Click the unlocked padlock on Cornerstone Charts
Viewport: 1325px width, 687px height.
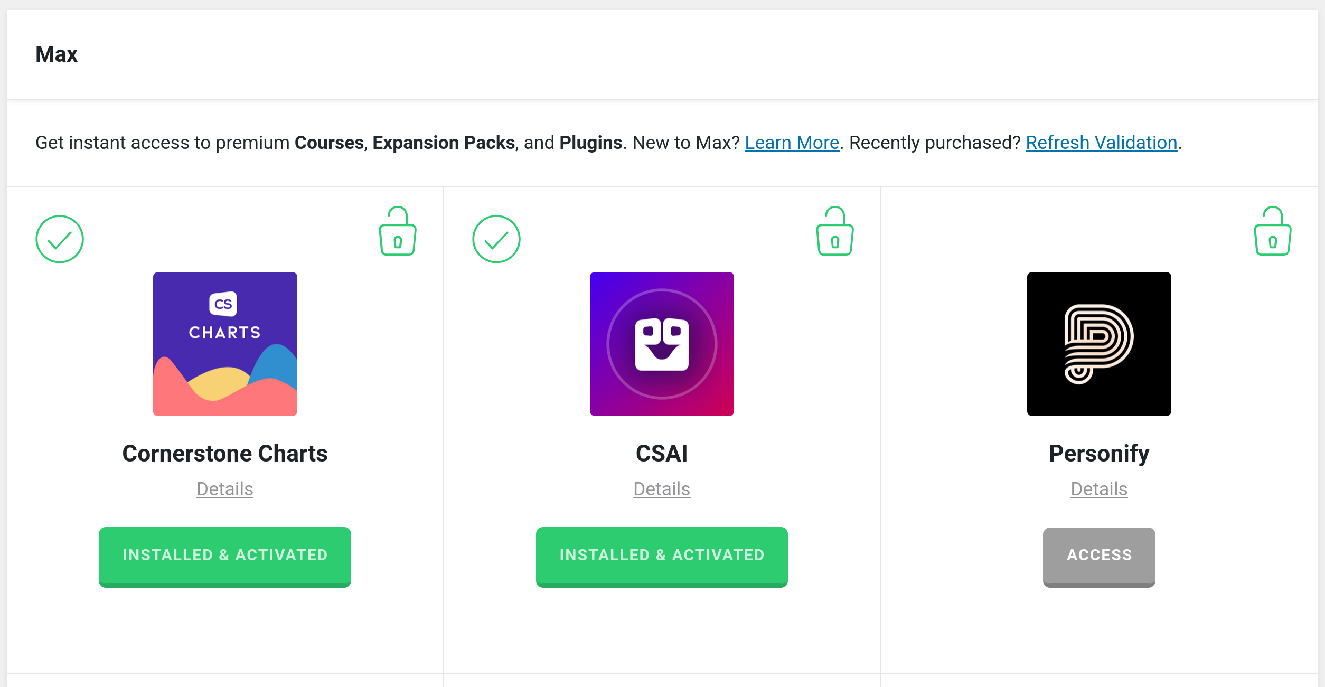pyautogui.click(x=398, y=232)
